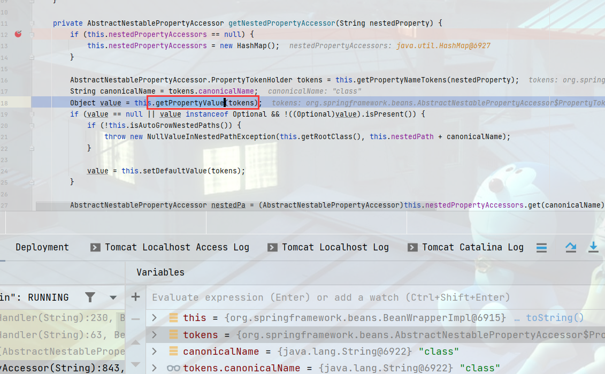Click the toString() link on 'this'
Screen dimensions: 605x374
(555, 318)
